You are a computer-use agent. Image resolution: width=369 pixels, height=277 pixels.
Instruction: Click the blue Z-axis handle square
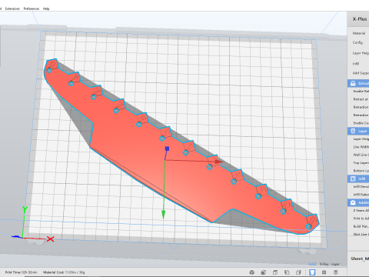coord(168,149)
